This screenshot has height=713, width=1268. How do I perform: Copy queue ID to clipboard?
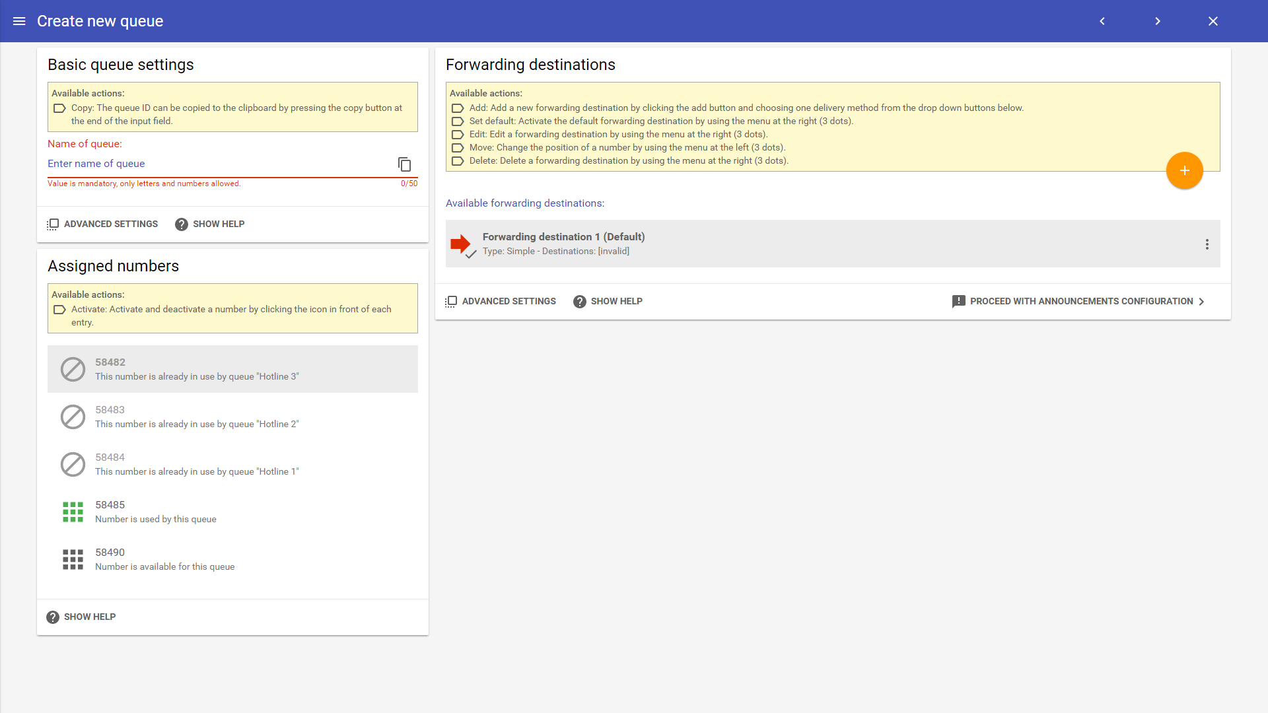404,164
